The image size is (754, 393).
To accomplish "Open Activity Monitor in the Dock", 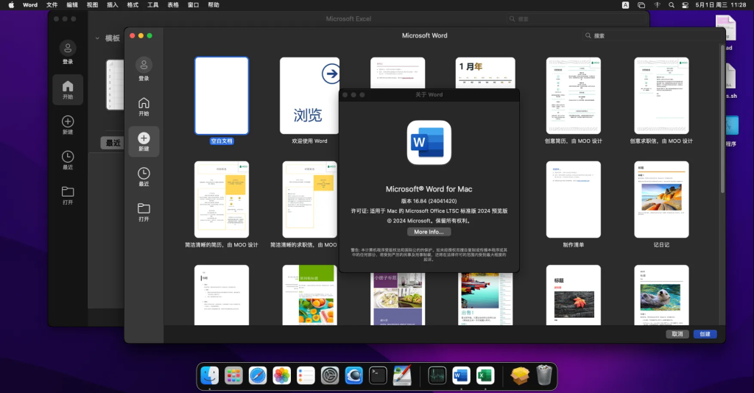I will coord(437,375).
